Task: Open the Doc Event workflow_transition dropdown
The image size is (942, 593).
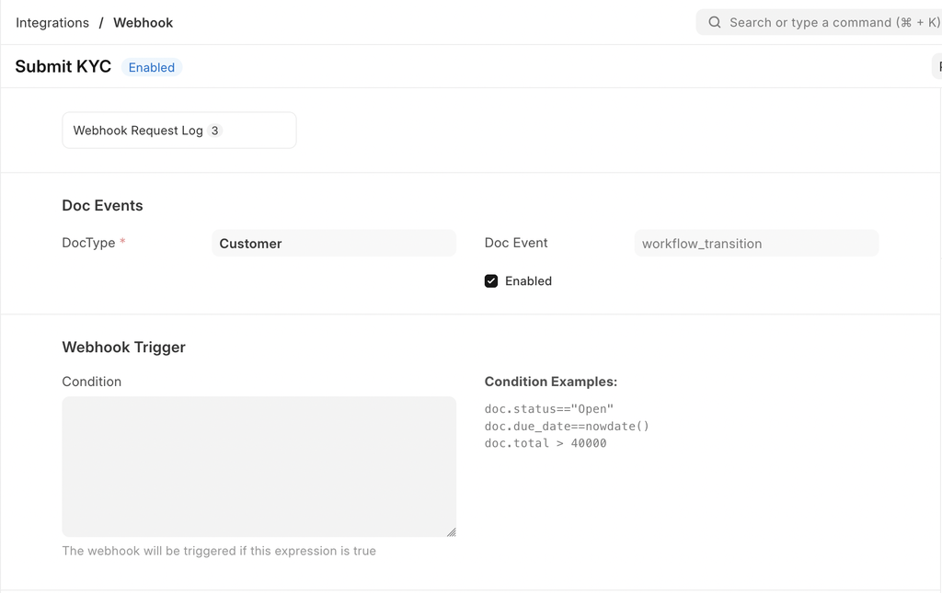Action: pyautogui.click(x=754, y=243)
